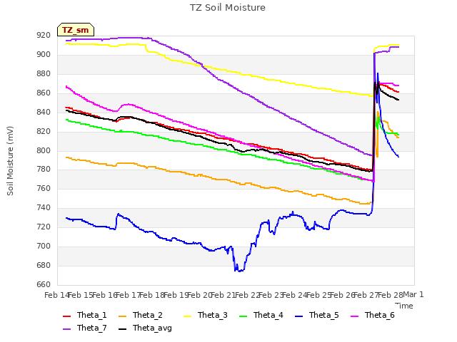This screenshot has width=457, height=342.
Task: Click the 880 y-axis tick label
Action: click(44, 74)
